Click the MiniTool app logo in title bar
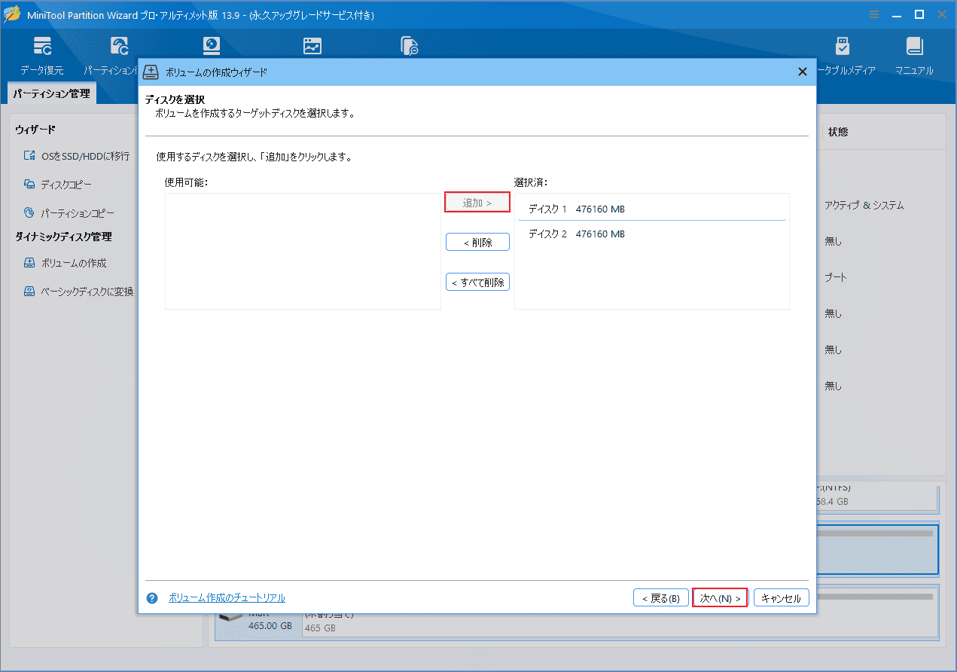This screenshot has width=957, height=672. 12,14
